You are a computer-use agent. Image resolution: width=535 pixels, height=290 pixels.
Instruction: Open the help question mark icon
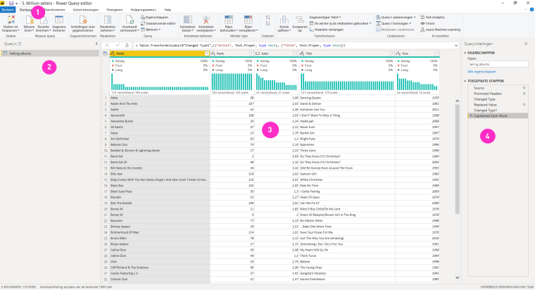[532, 10]
